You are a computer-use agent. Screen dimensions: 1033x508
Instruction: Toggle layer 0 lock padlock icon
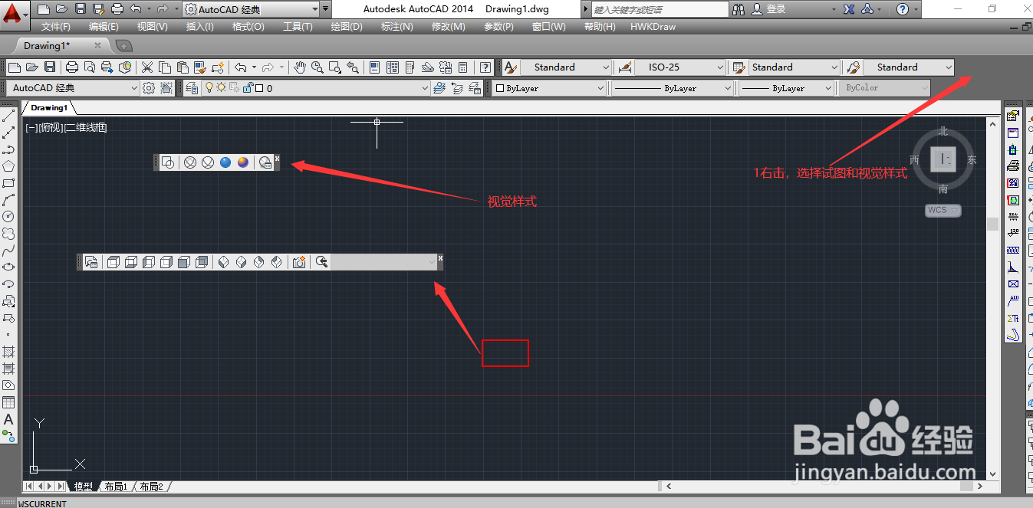pyautogui.click(x=248, y=88)
